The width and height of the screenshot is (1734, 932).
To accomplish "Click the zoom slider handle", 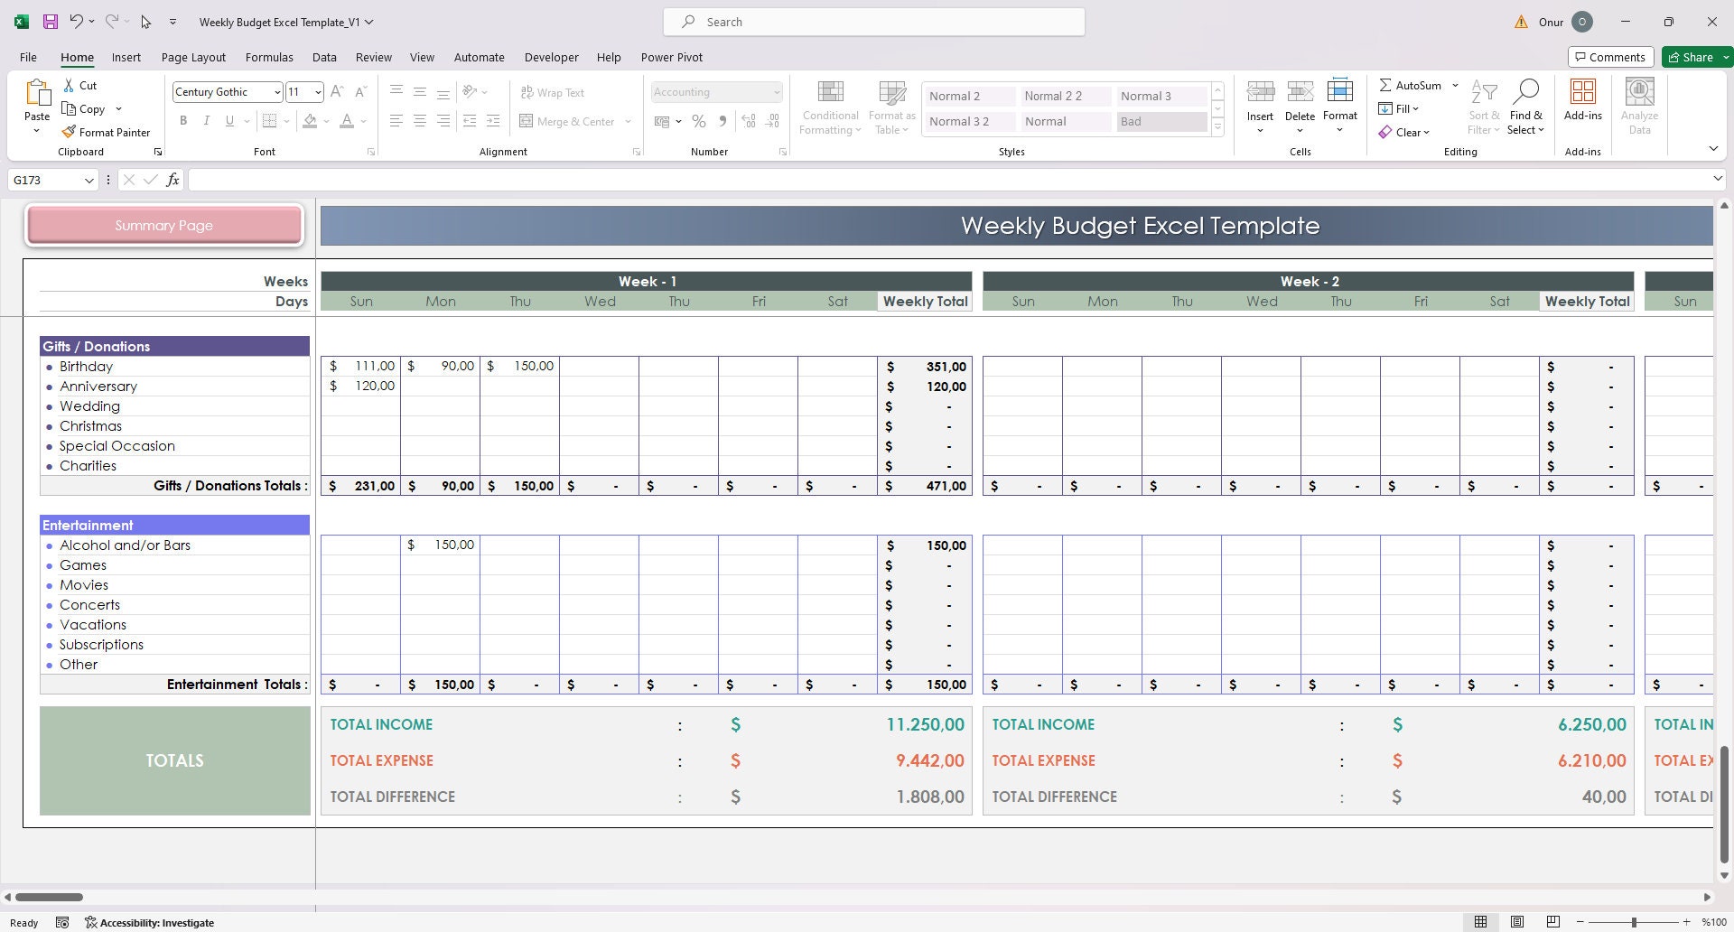I will point(1634,922).
